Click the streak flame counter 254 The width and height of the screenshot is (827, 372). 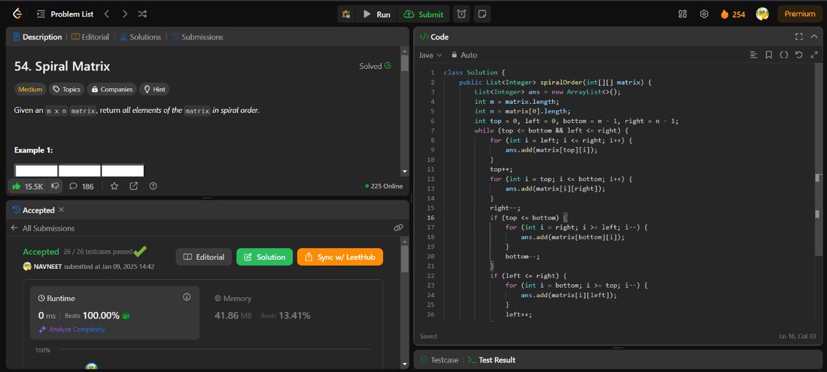click(x=733, y=14)
